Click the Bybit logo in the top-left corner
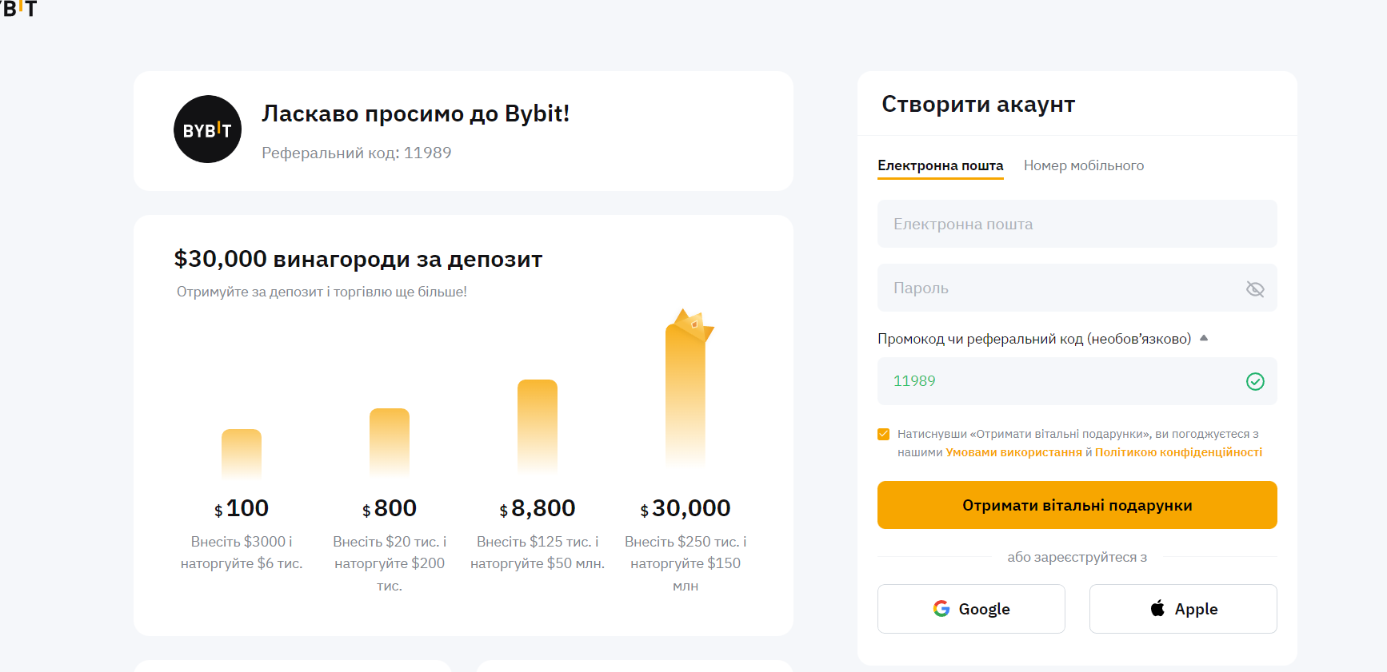This screenshot has width=1387, height=672. pyautogui.click(x=18, y=8)
